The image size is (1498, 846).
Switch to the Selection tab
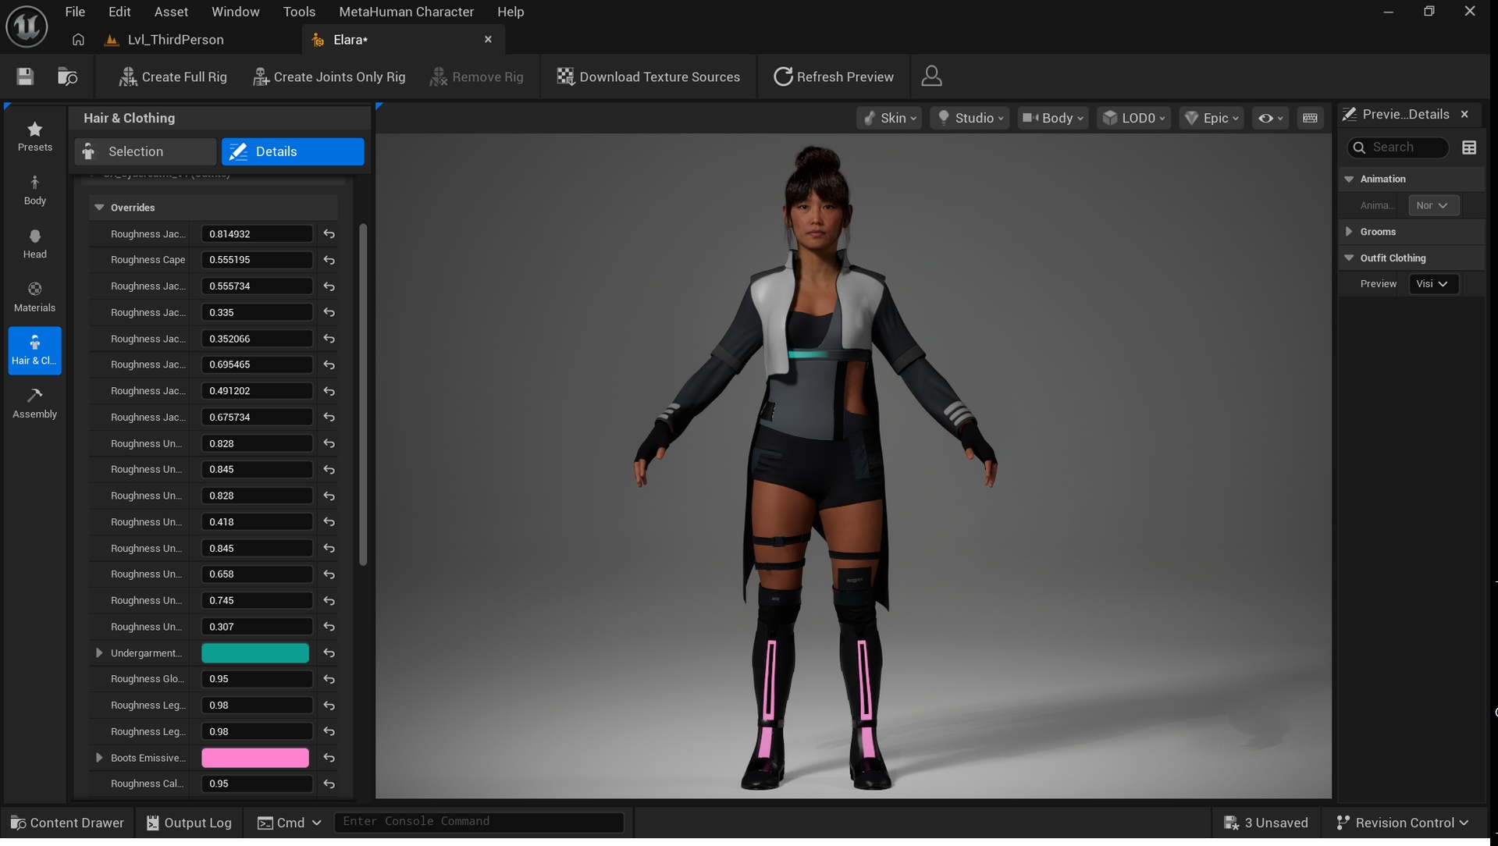[145, 151]
